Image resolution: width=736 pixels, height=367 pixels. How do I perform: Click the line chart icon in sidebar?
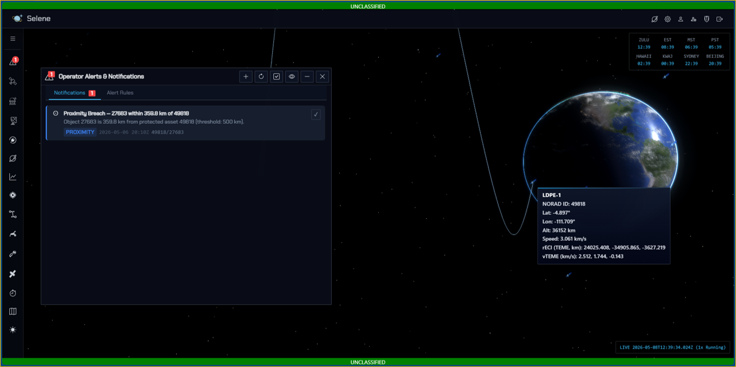pyautogui.click(x=13, y=177)
